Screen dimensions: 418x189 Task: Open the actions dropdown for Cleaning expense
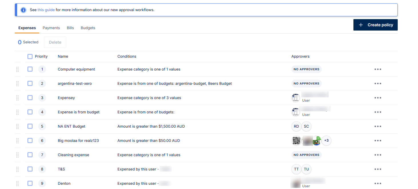pyautogui.click(x=378, y=155)
